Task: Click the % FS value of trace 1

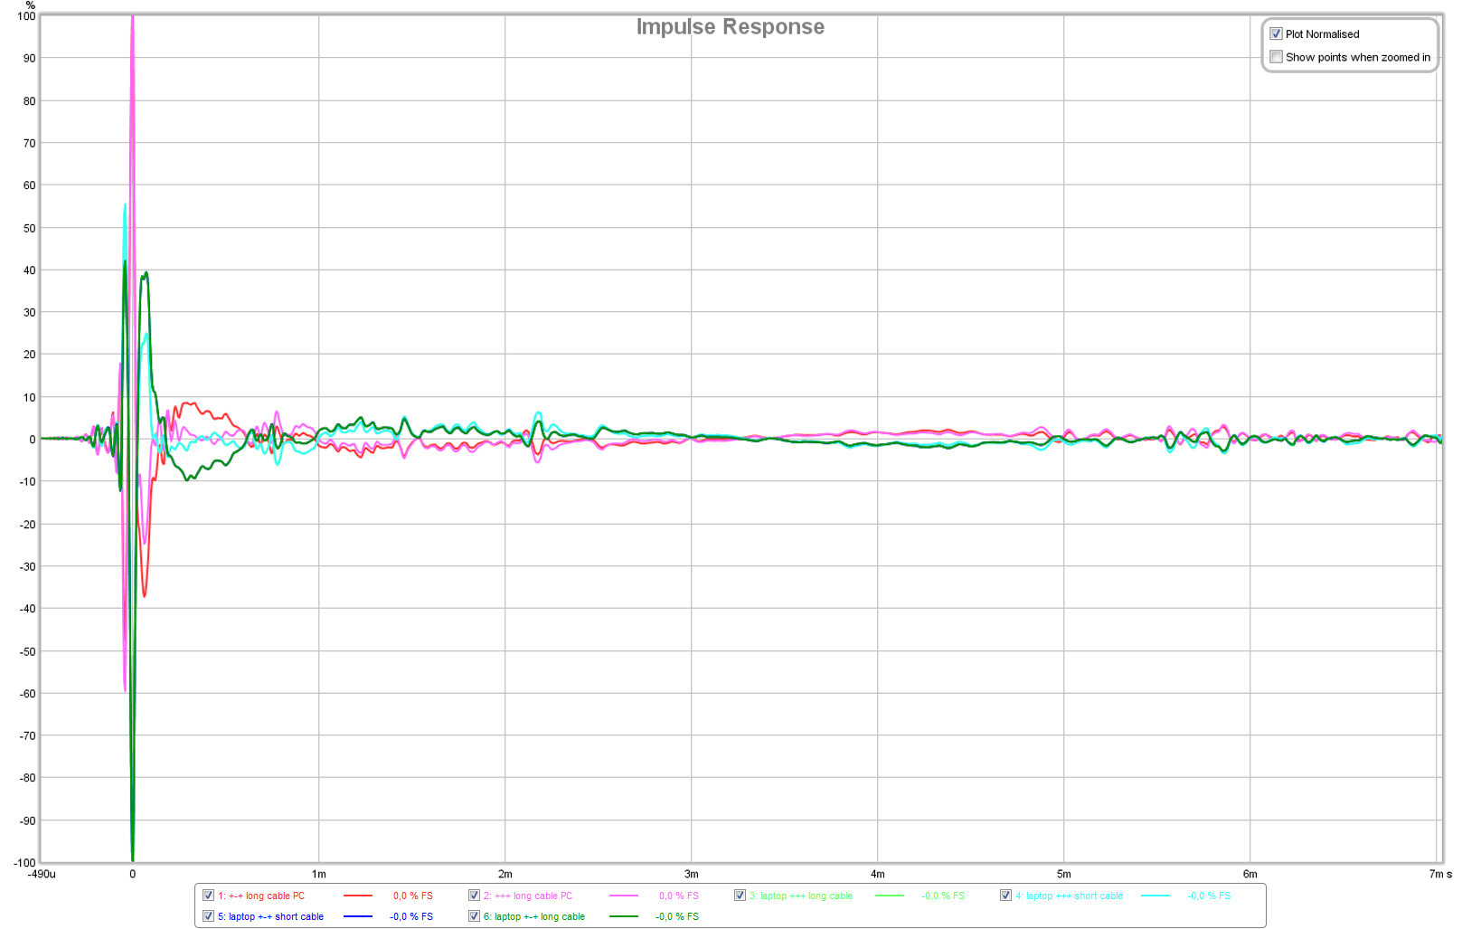Action: coord(413,896)
